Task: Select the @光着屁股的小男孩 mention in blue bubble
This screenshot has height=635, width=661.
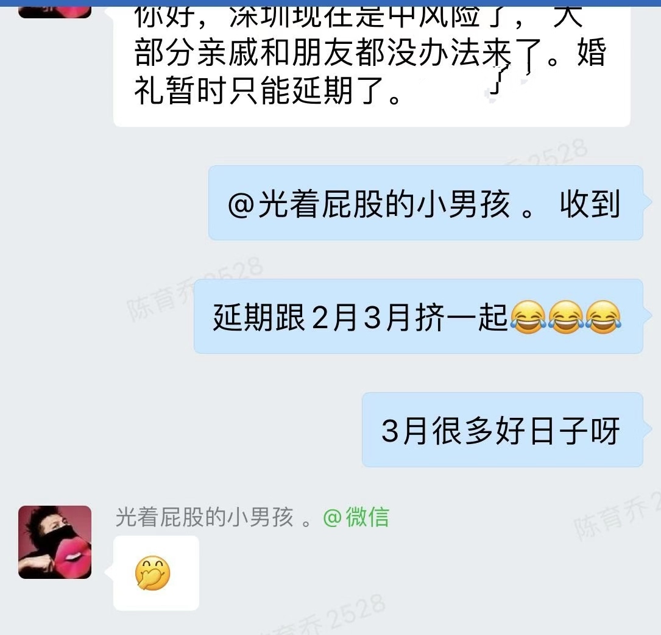Action: coord(369,204)
